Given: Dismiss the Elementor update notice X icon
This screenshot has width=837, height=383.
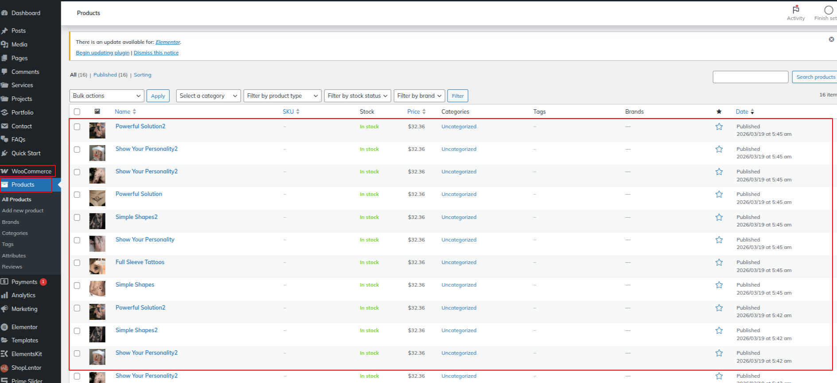Looking at the screenshot, I should [x=831, y=39].
